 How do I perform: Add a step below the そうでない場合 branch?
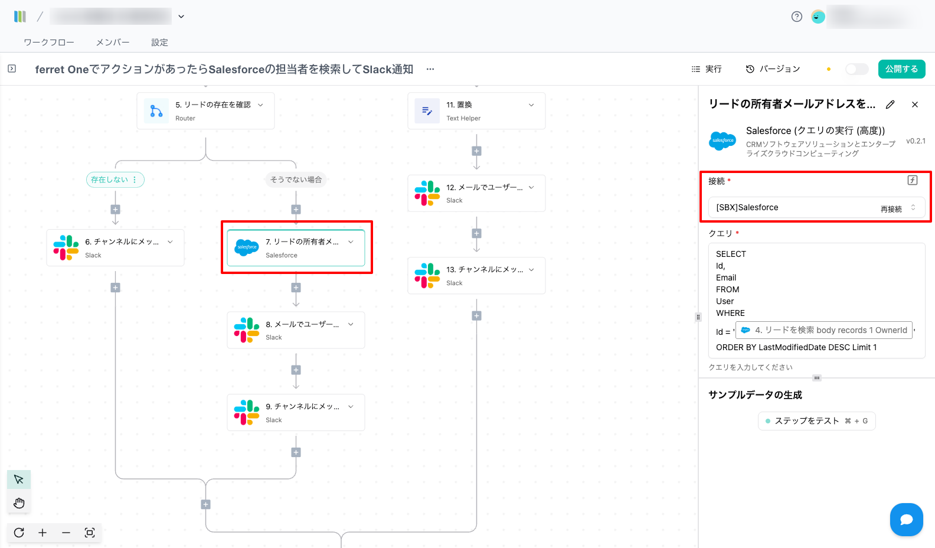coord(296,210)
